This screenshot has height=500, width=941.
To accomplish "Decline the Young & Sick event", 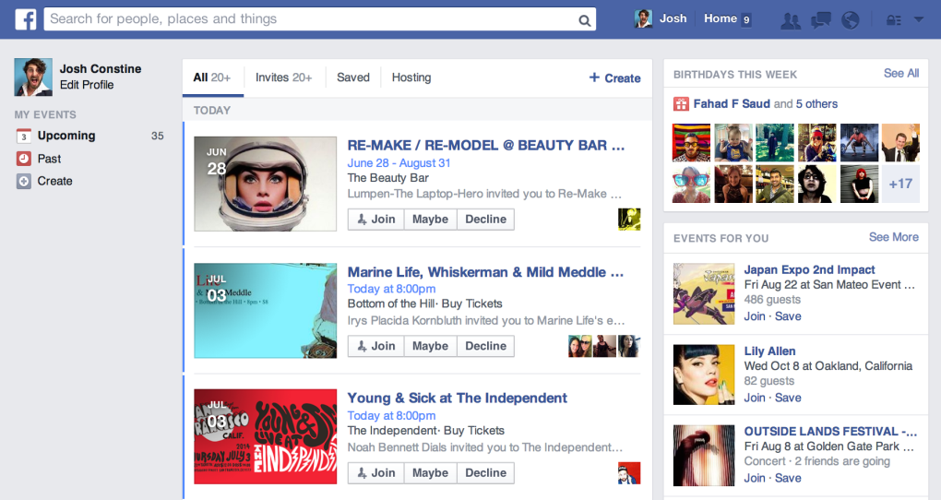I will (485, 472).
